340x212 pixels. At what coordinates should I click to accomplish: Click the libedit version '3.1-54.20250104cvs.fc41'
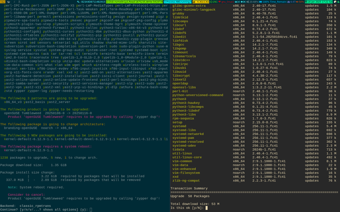tap(274, 37)
